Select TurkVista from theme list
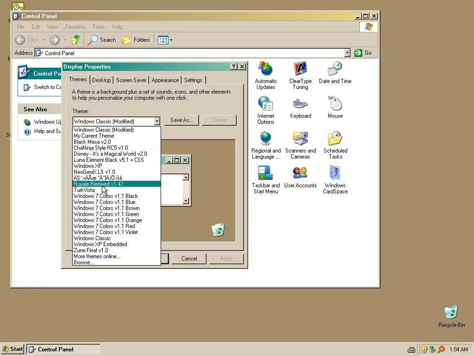The height and width of the screenshot is (356, 474). pos(116,190)
